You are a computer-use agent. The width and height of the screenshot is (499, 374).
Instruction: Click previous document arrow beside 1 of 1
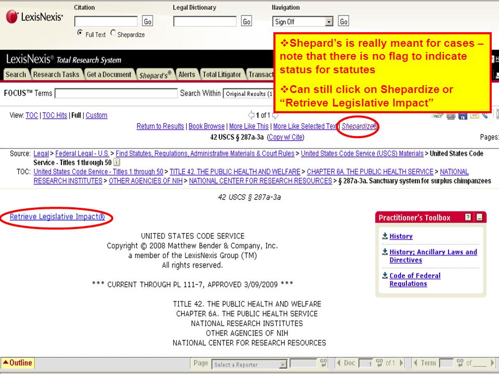tap(252, 115)
